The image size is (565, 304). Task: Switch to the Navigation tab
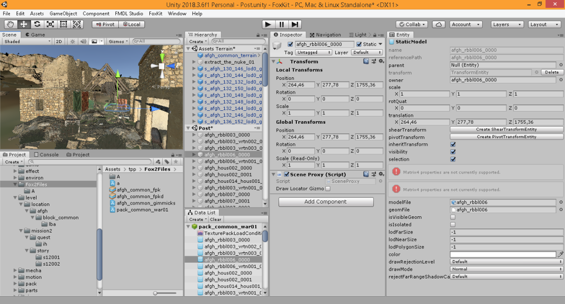[x=325, y=34]
